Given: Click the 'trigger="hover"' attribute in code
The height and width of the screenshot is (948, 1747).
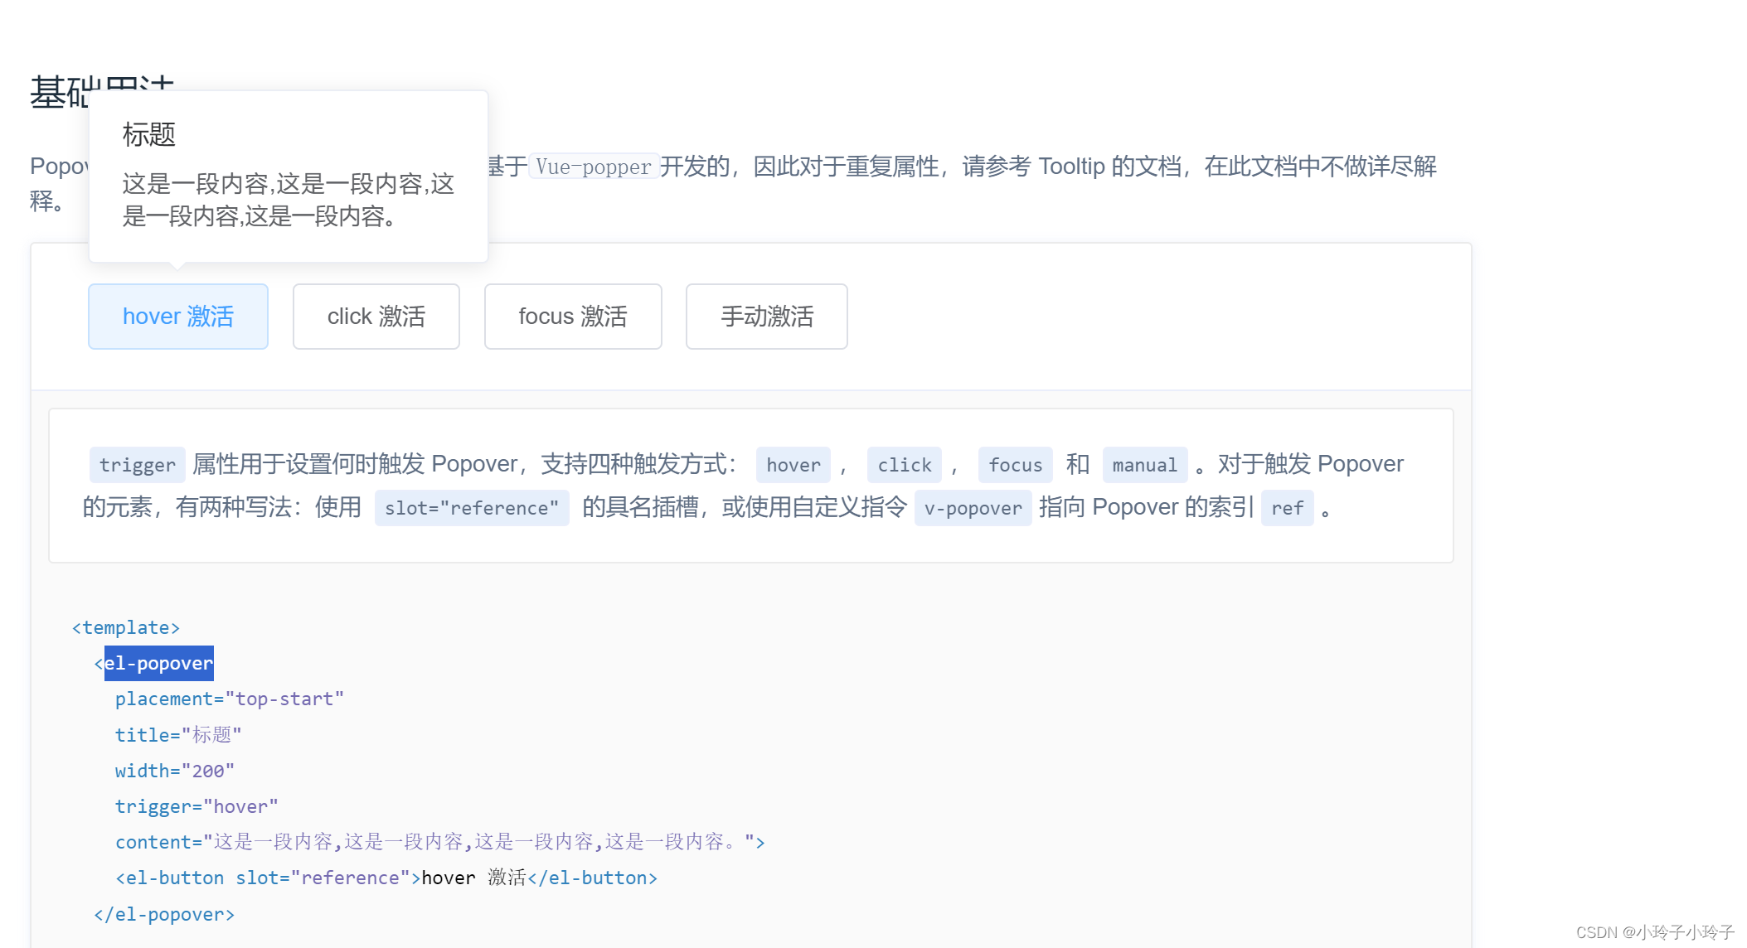Looking at the screenshot, I should pos(196,805).
